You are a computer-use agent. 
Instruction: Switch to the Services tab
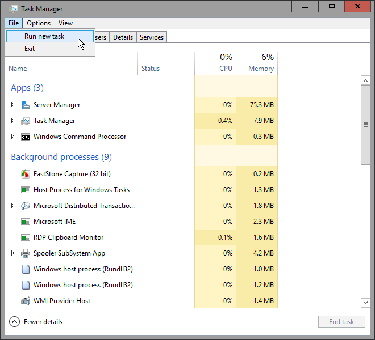coord(152,37)
